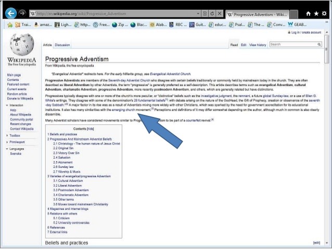Click the add to favorites bar star icon
The height and width of the screenshot is (249, 332).
[x=10, y=25]
